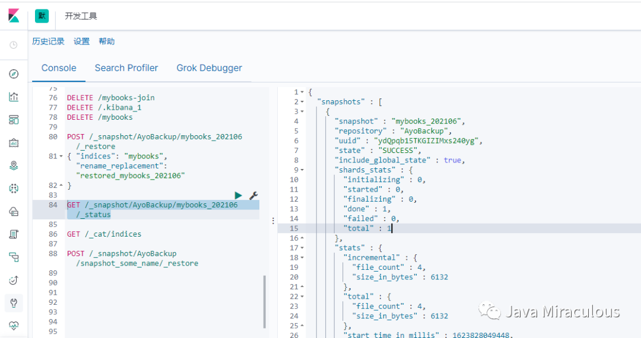
Task: Collapse snapshots array at output line 2
Action: (x=302, y=102)
